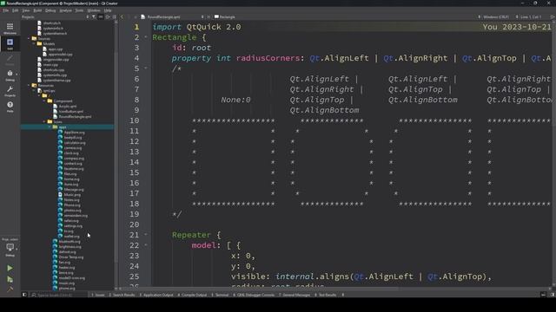This screenshot has width=556, height=312.
Task: Open the Edit menu
Action: coord(16,10)
